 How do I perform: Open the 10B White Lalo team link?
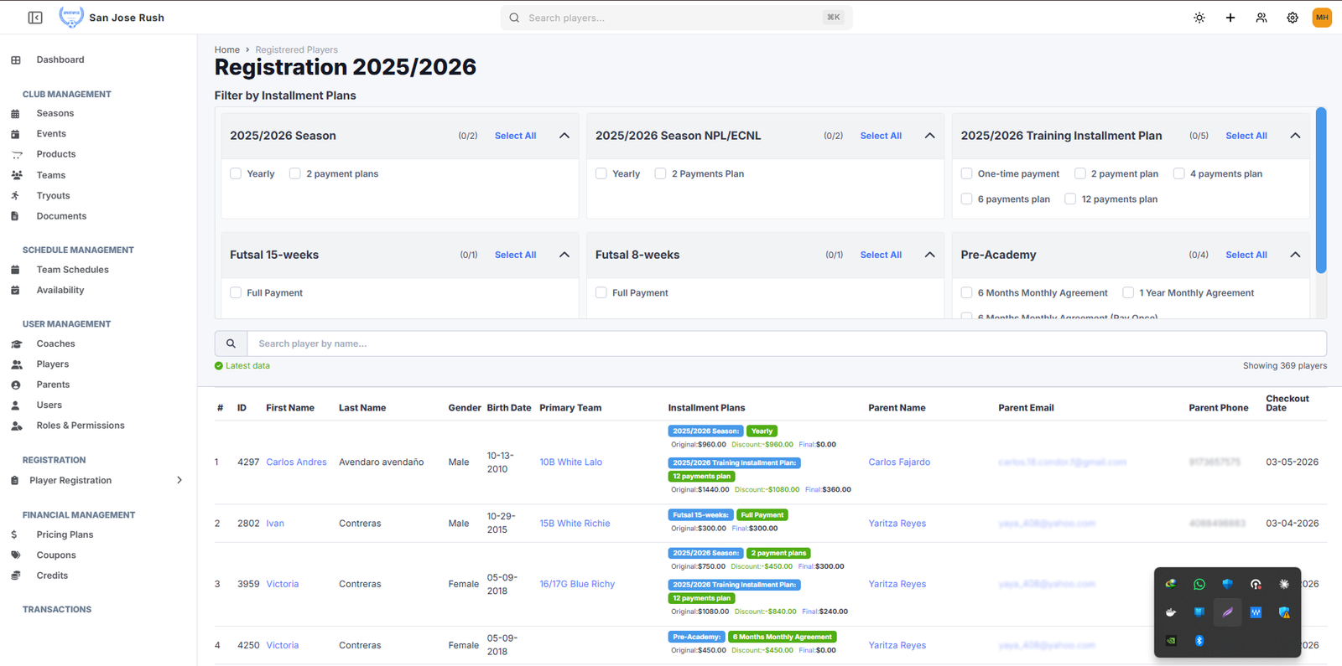point(570,462)
